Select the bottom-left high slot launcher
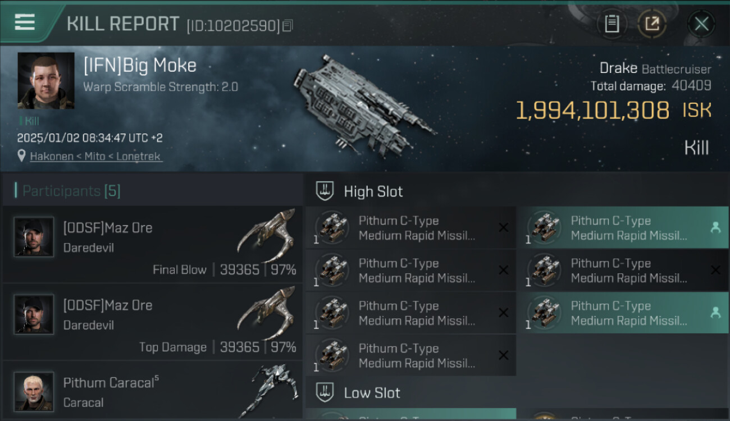The image size is (730, 421). 410,355
